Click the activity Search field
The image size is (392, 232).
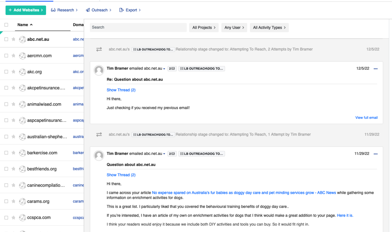coord(138,27)
